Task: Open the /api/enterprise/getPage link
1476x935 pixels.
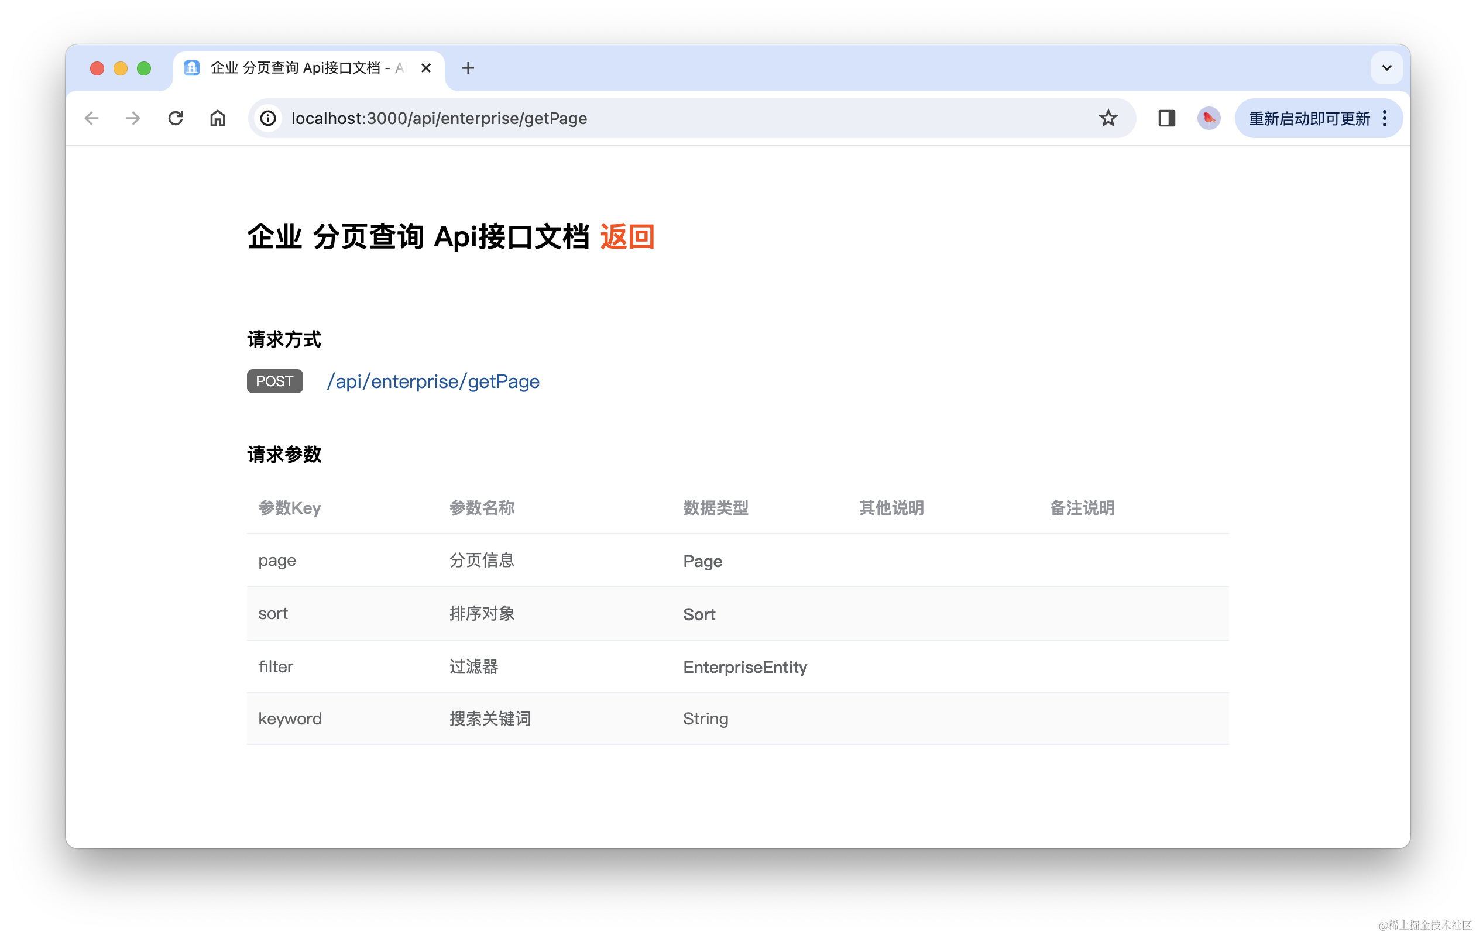Action: point(432,381)
